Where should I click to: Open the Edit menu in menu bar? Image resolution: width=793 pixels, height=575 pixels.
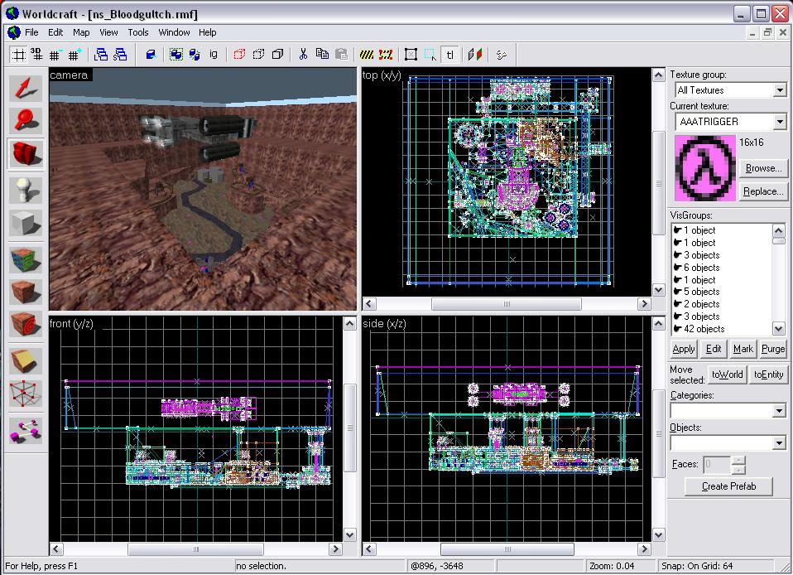tap(55, 32)
